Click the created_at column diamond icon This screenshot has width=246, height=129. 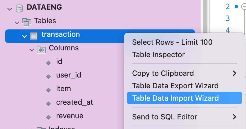49,103
